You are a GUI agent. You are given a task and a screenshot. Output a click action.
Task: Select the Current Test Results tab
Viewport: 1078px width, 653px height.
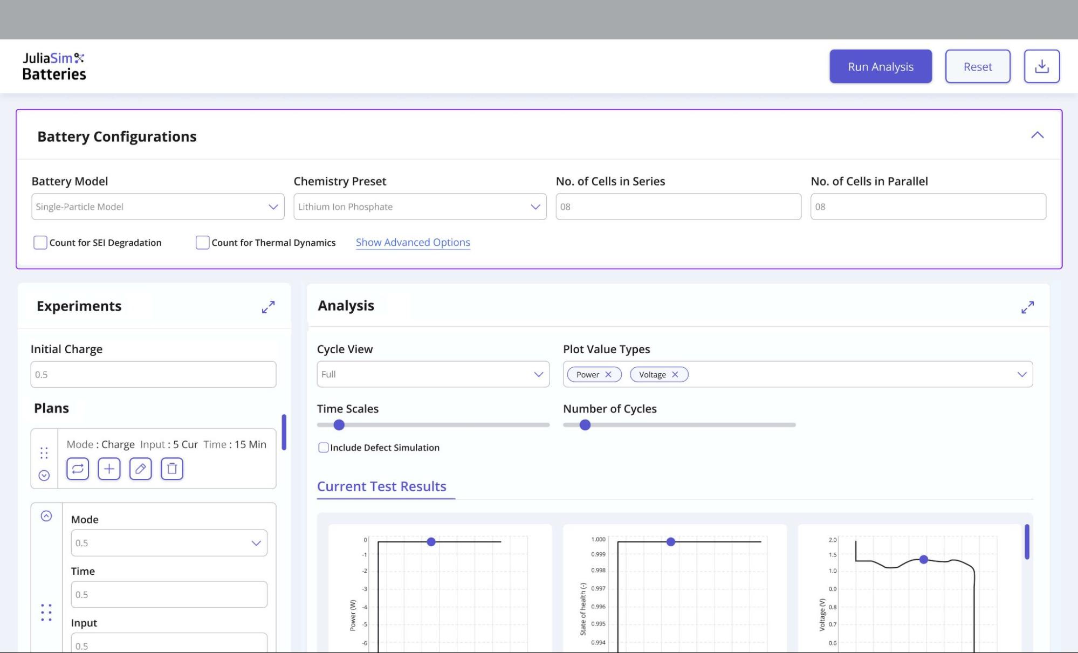tap(381, 486)
